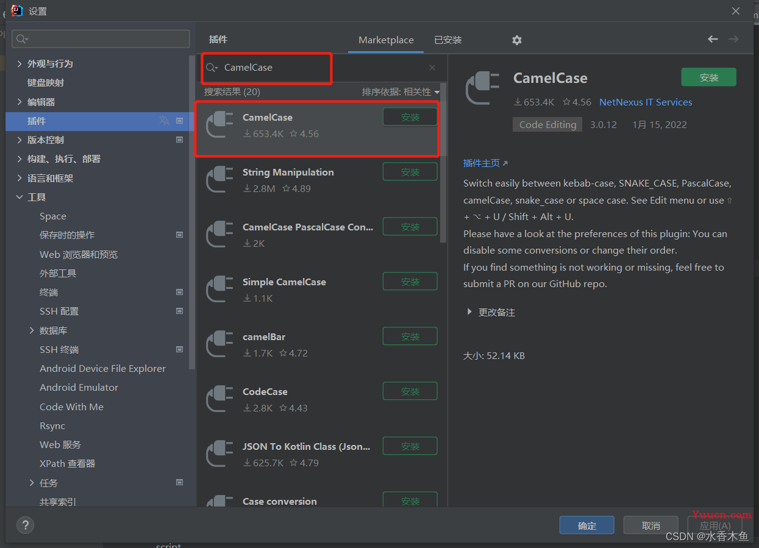Open the 排序依据: 相关性 sort dropdown
759x548 pixels.
pyautogui.click(x=401, y=92)
